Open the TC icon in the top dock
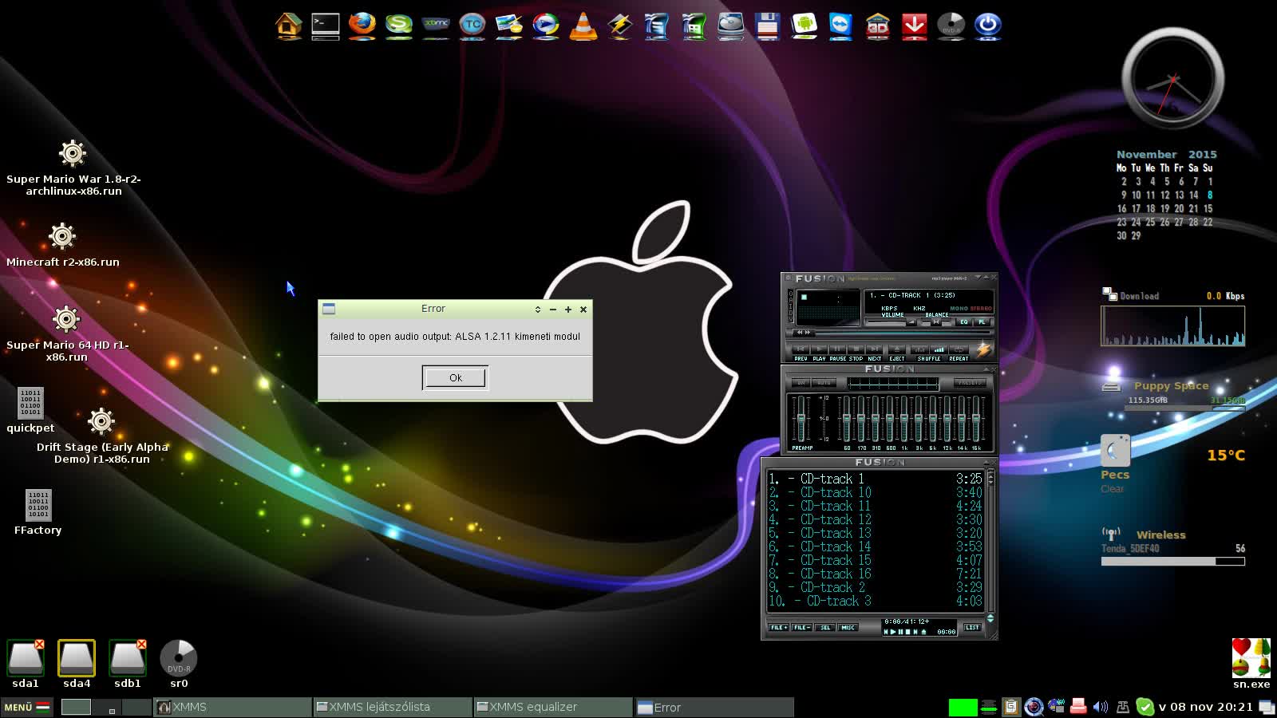1277x718 pixels. click(x=472, y=25)
